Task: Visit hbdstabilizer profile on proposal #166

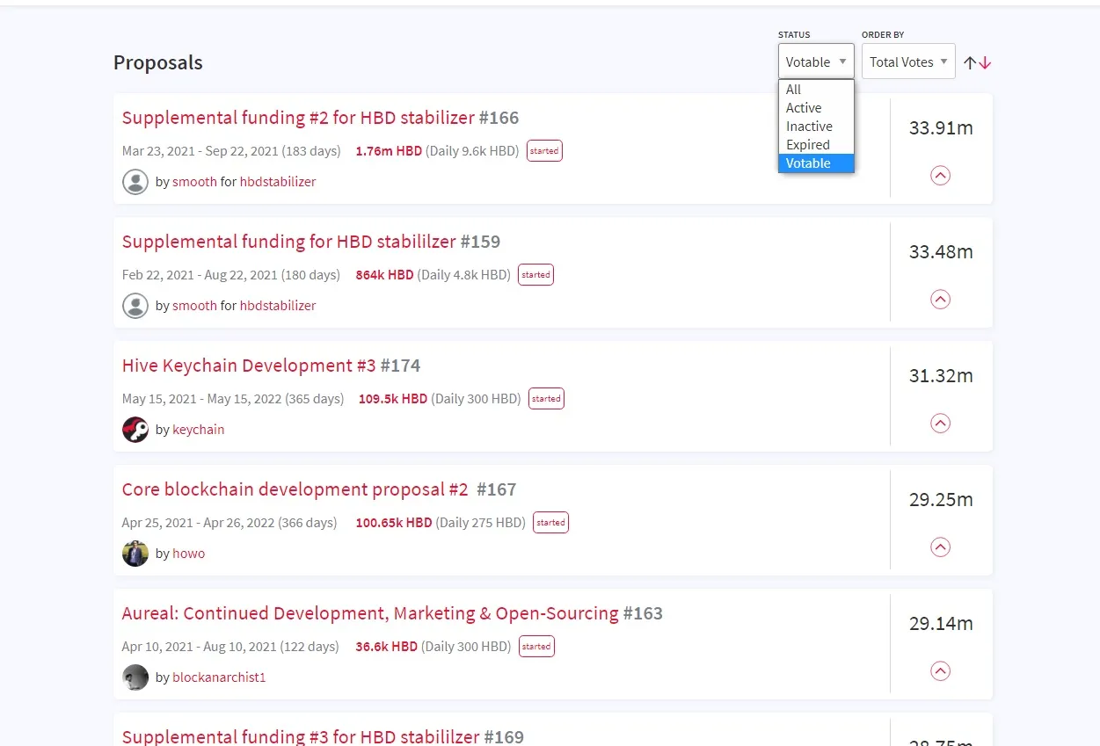Action: click(x=278, y=182)
